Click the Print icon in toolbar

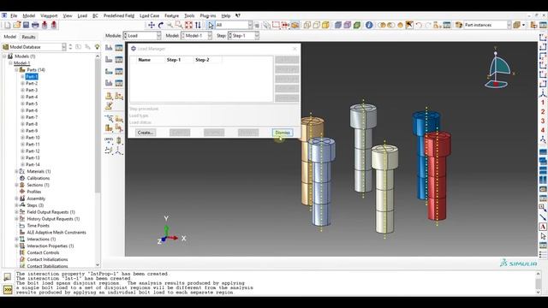[35, 25]
